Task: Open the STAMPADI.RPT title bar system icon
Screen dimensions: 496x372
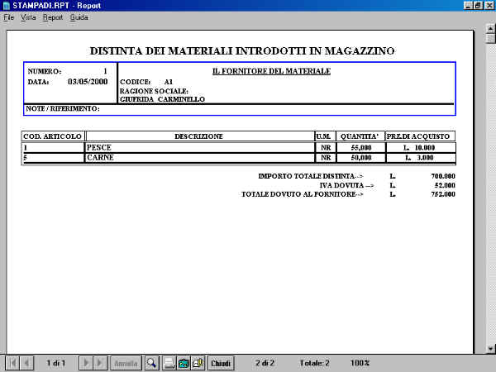Action: (6, 6)
